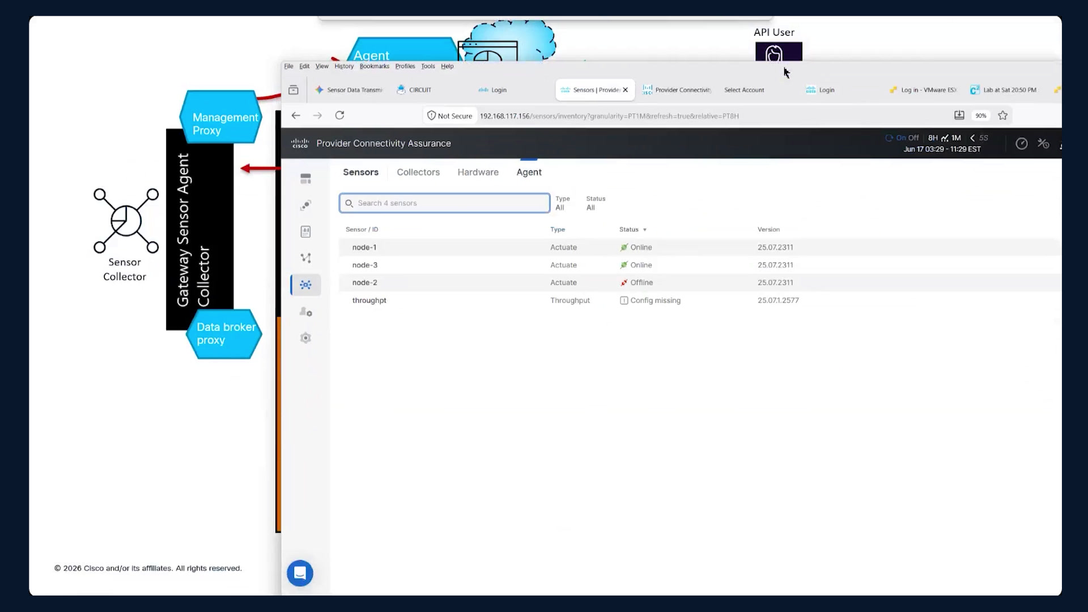Open the 8H time range selector
1088x612 pixels.
933,138
